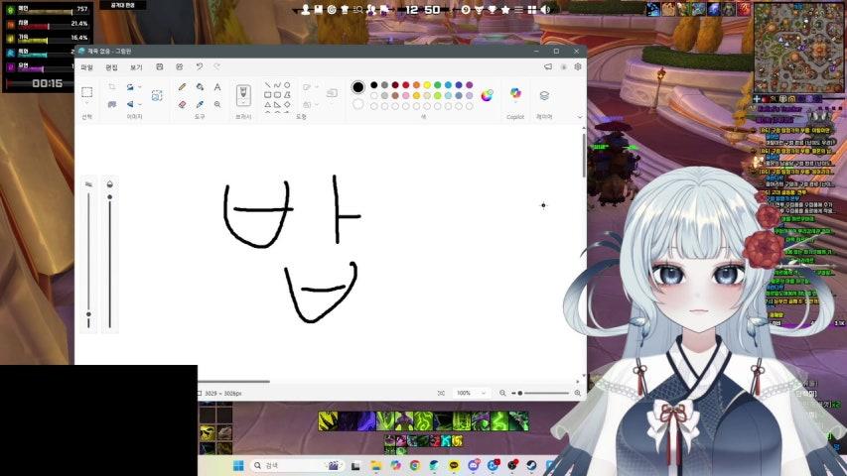Click the zoom out magnifier in status bar
Viewport: 847px width, 476px height.
click(x=502, y=393)
